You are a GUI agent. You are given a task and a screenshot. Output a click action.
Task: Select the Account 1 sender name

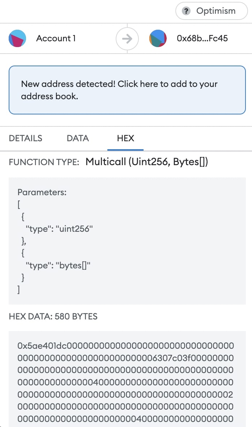tap(56, 38)
